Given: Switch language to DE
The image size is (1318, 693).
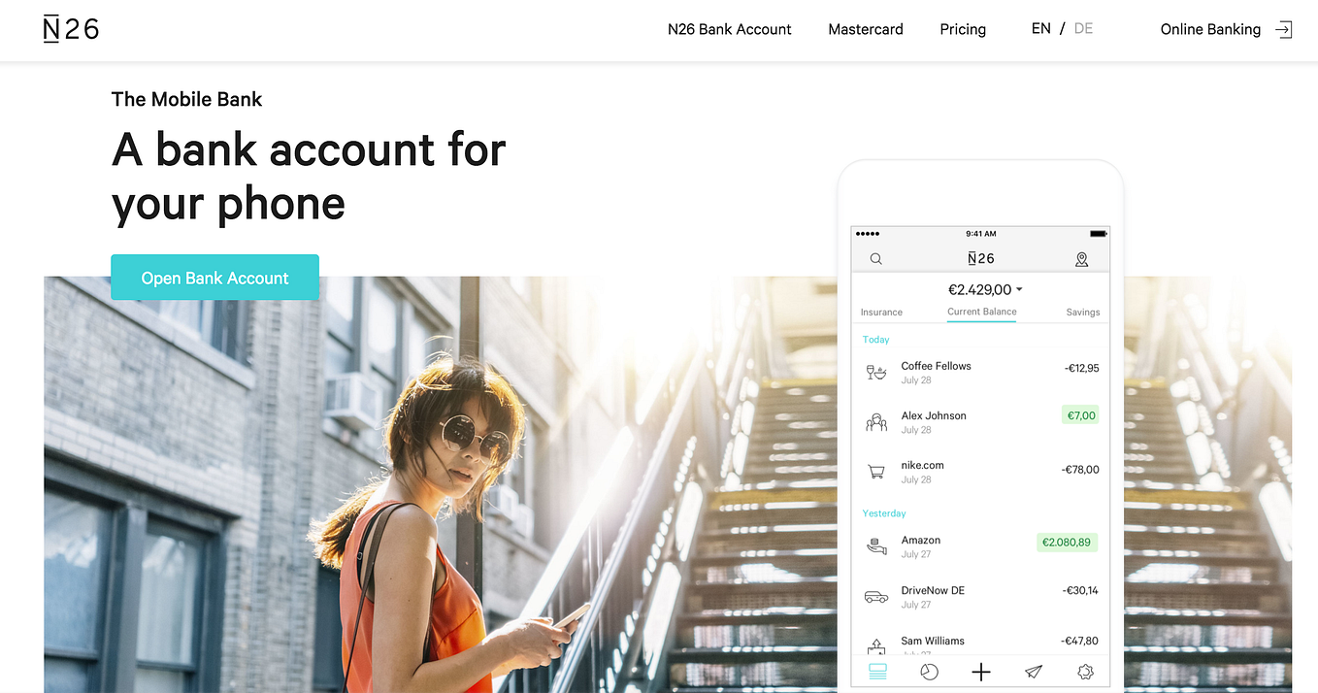Looking at the screenshot, I should pyautogui.click(x=1083, y=29).
